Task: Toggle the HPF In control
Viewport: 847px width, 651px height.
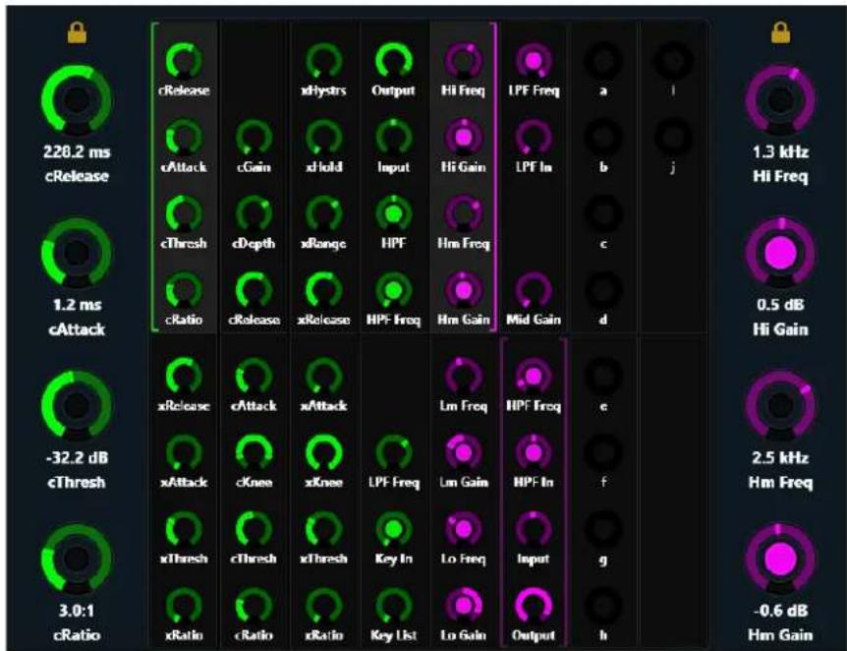Action: click(x=534, y=453)
